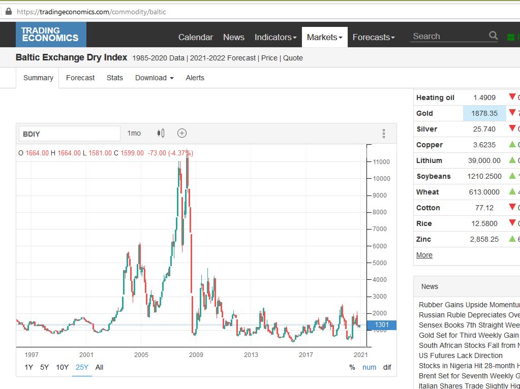Switch to the Forecast tab
520x389 pixels.
coord(80,78)
